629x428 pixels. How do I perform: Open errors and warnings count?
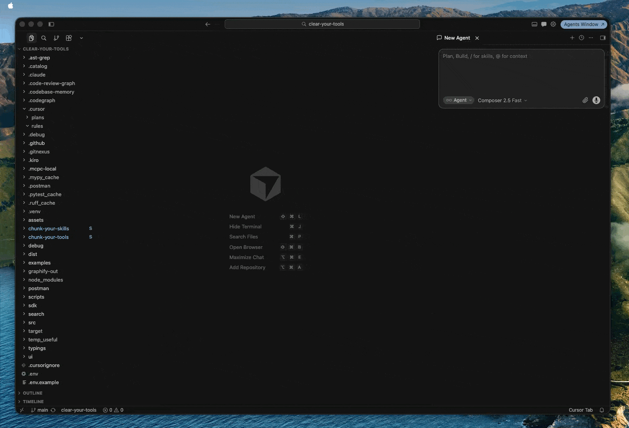pos(113,410)
